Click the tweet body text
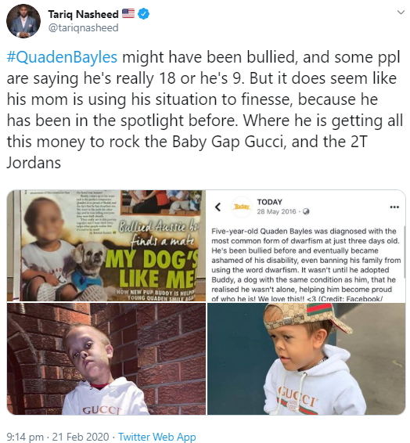 pos(205,110)
